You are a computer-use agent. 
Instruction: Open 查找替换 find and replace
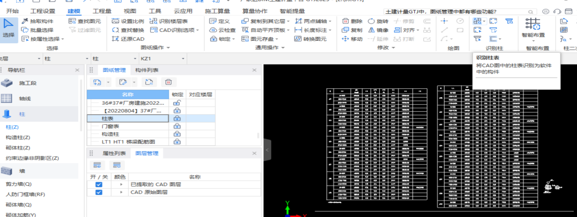coord(127,30)
